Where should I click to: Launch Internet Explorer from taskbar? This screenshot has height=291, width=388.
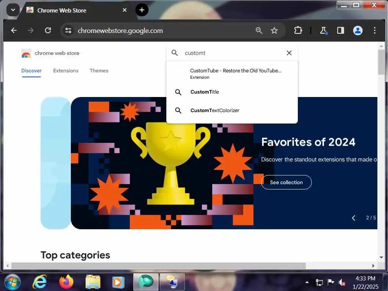39,282
